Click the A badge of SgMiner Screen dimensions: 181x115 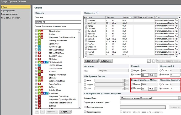[x=39, y=106]
